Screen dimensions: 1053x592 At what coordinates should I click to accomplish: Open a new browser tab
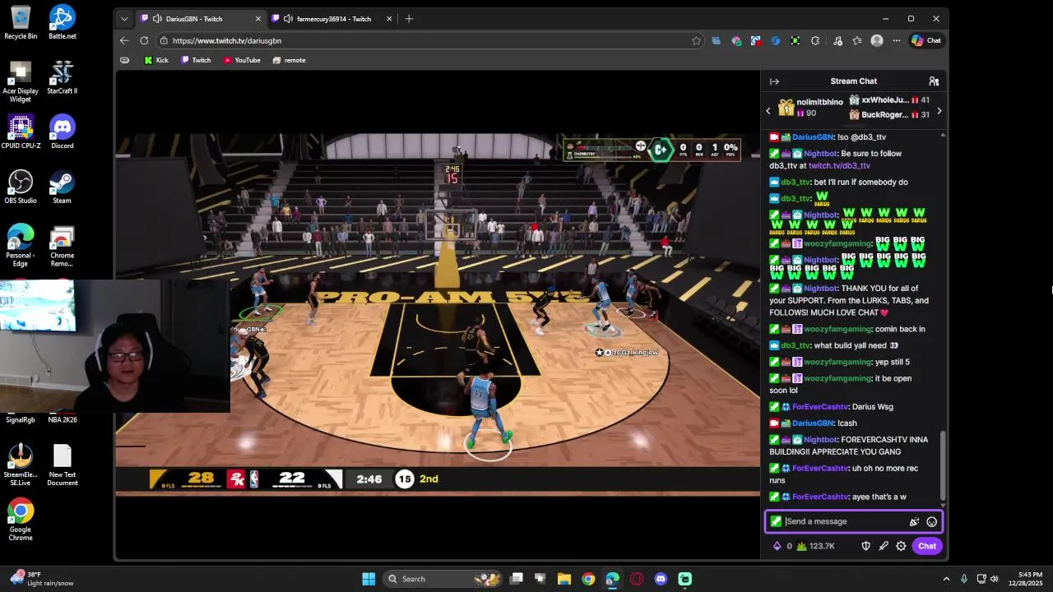[409, 19]
